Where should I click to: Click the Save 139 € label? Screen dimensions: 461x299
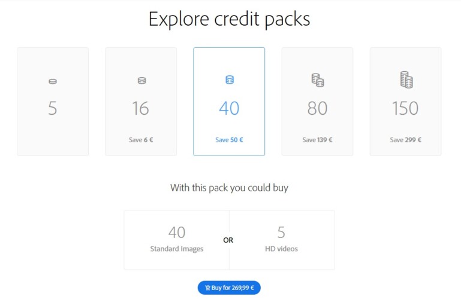pyautogui.click(x=317, y=140)
